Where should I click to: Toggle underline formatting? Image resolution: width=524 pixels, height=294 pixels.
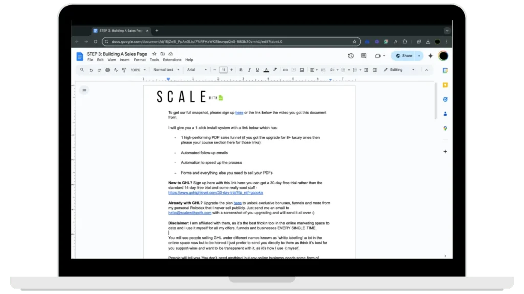pos(257,70)
